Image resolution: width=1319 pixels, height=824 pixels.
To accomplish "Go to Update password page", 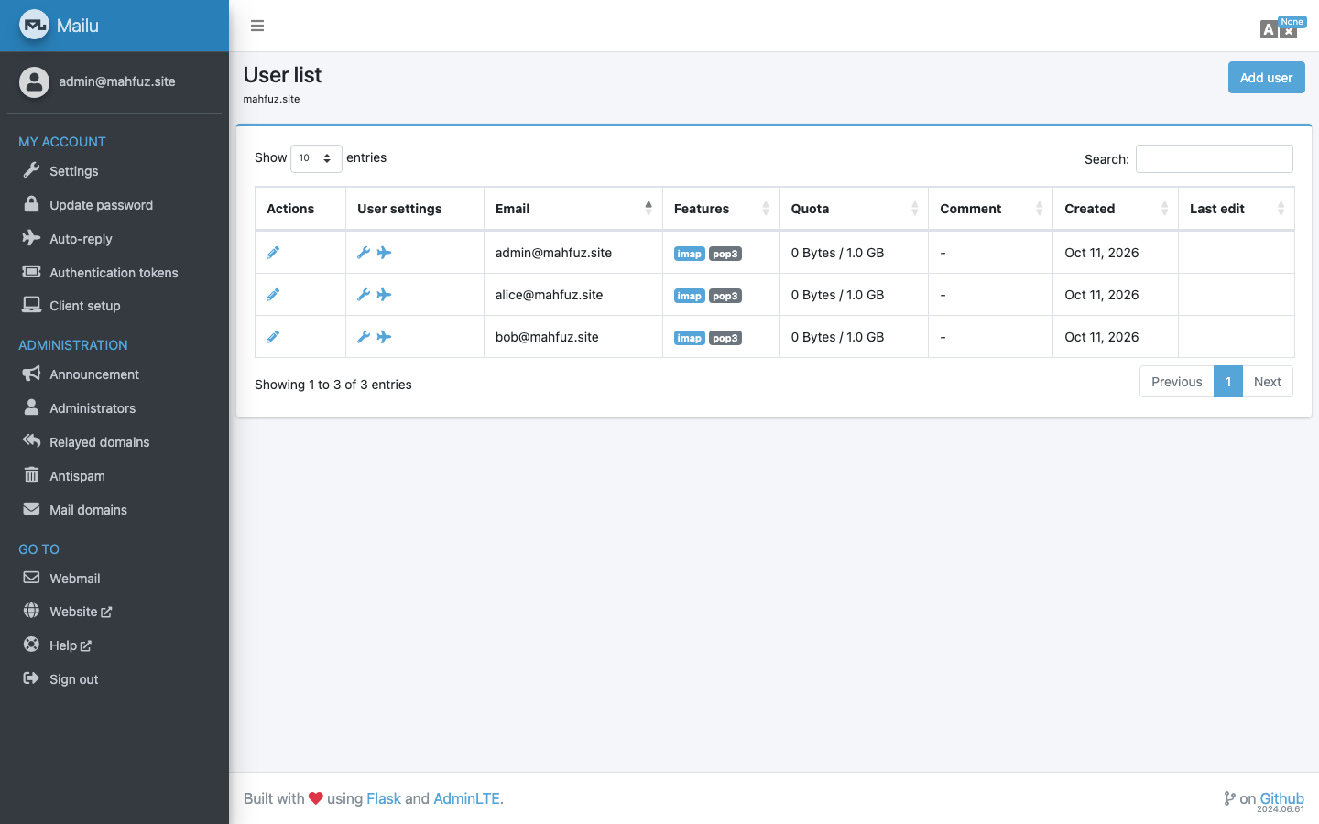I will coord(114,205).
